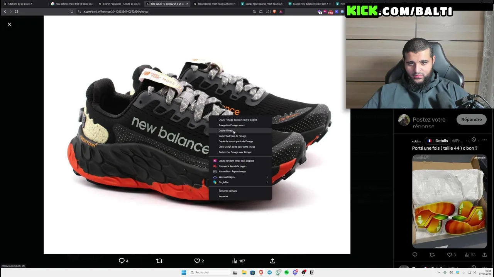
Task: Select 'Copier le texte à partir de l'image'
Action: point(240,141)
